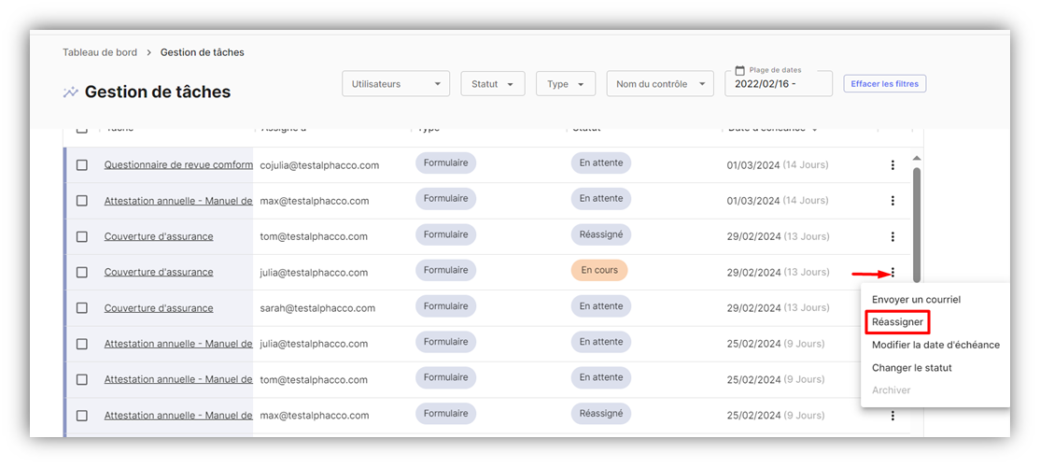1040x467 pixels.
Task: Click the 29/02/2024 date on julia's row
Action: (x=753, y=272)
